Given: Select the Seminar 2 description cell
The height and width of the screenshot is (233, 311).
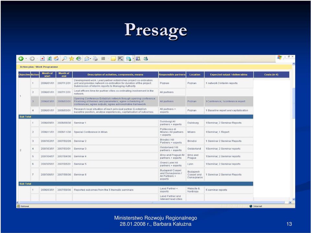Looking at the screenshot, I should (x=115, y=141).
